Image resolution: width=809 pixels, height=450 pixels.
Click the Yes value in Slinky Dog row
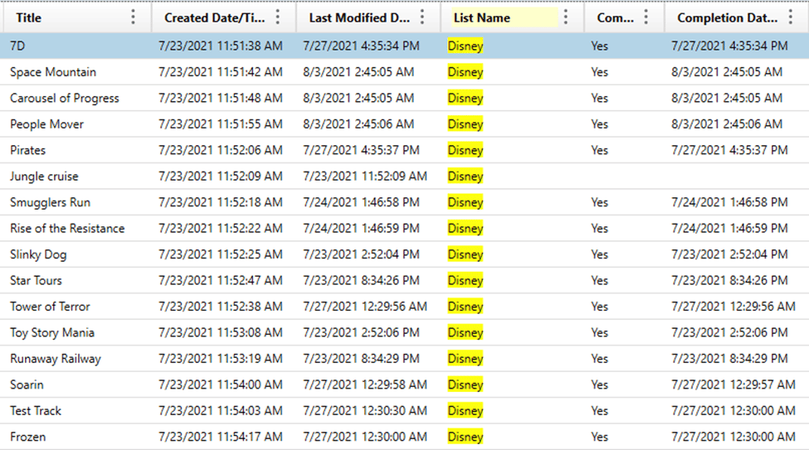pyautogui.click(x=600, y=254)
